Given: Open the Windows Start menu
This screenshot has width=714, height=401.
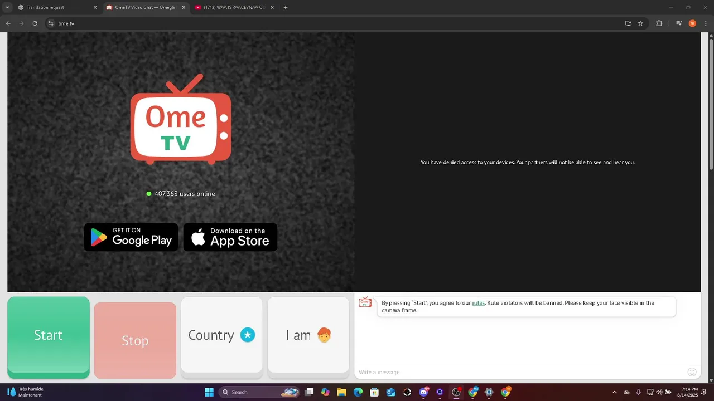Looking at the screenshot, I should (x=209, y=392).
